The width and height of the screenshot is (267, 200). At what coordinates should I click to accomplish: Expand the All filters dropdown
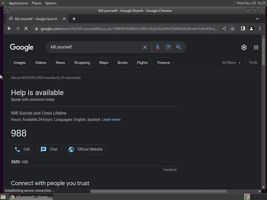pyautogui.click(x=231, y=63)
